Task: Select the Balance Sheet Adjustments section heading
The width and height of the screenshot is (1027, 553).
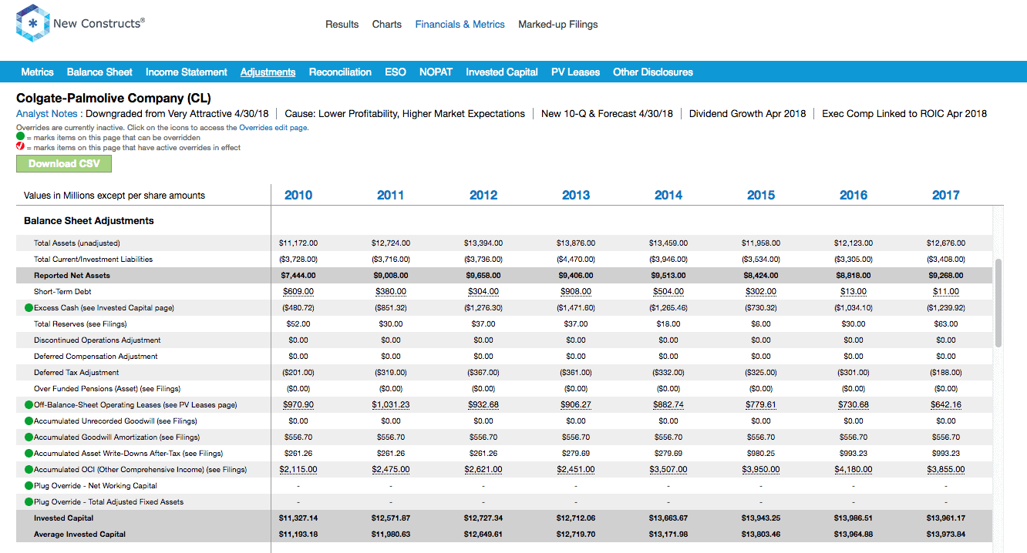Action: point(89,221)
